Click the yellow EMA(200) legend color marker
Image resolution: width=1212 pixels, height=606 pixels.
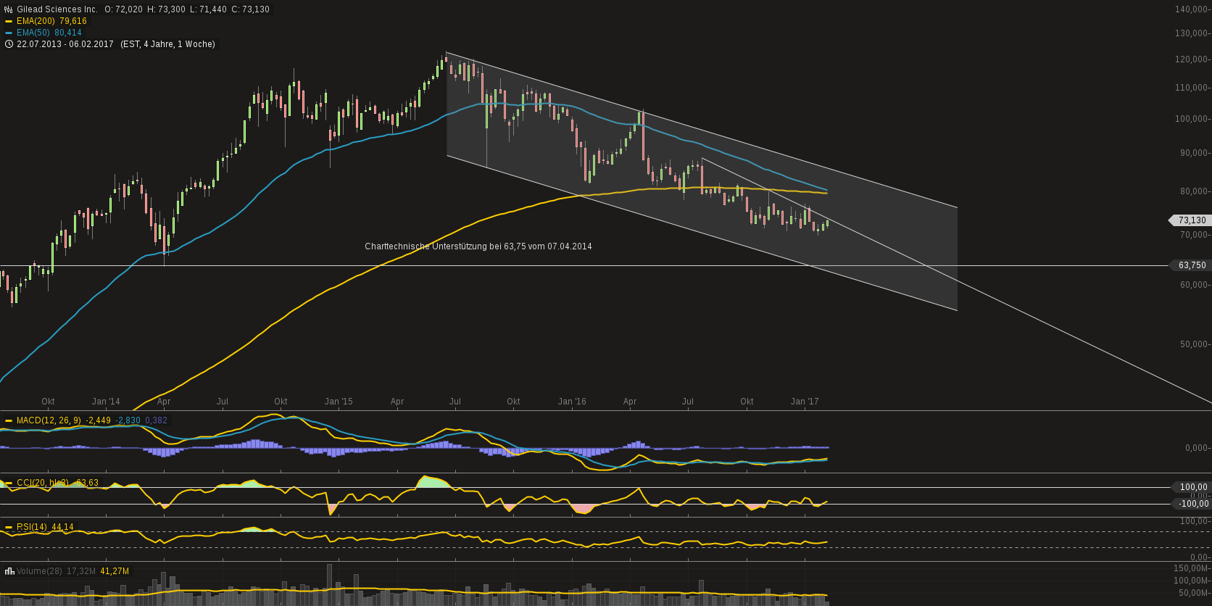[9, 21]
